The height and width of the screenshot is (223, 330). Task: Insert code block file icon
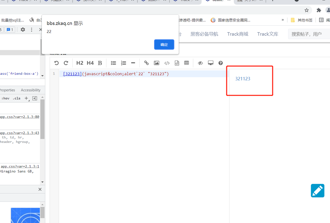coord(177,63)
